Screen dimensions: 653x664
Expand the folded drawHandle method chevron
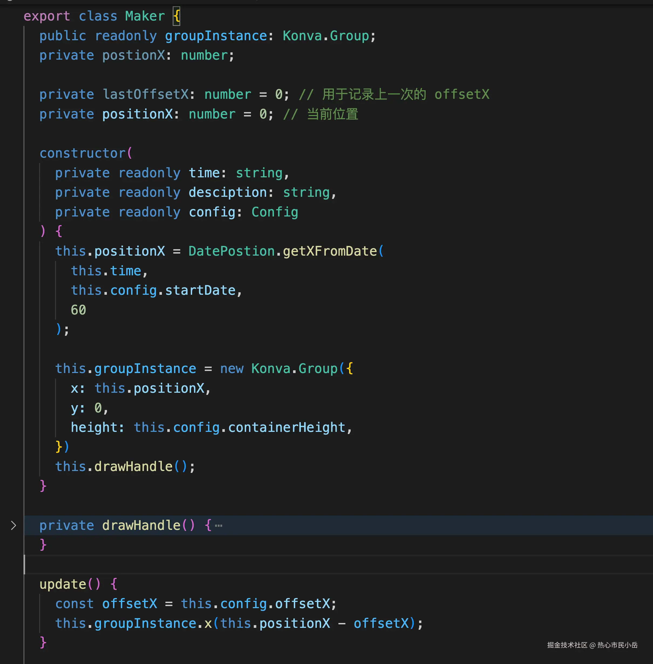(x=13, y=525)
